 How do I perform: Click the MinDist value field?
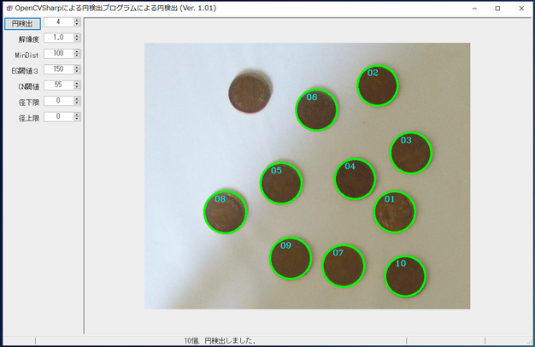[58, 53]
